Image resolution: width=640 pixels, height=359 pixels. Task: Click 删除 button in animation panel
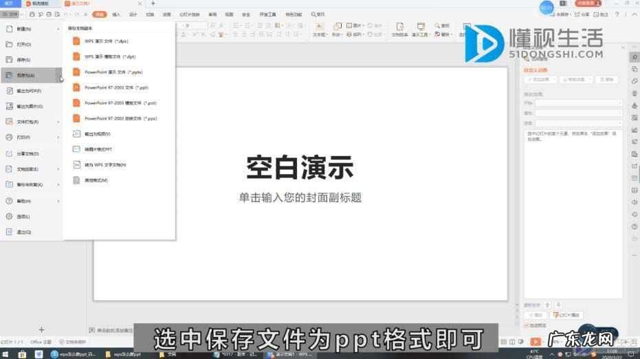click(607, 80)
